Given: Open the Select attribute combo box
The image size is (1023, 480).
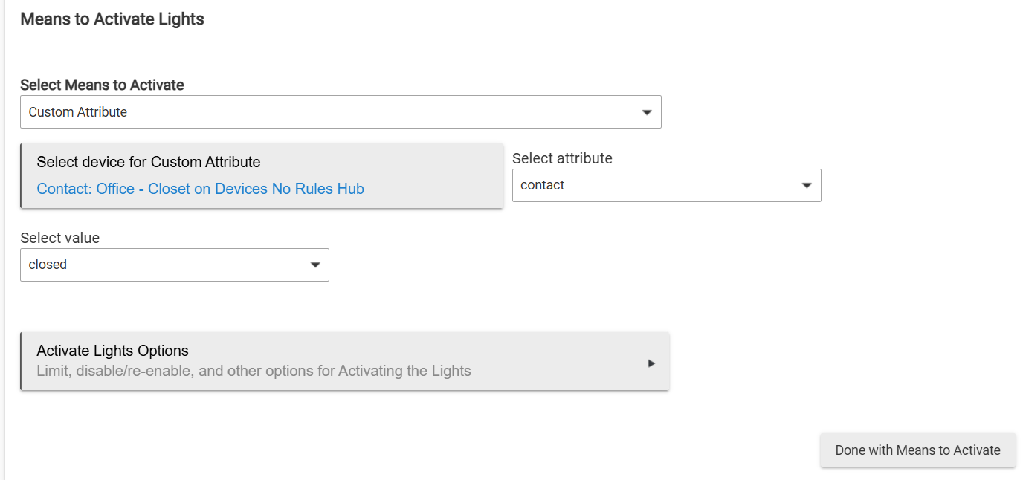Looking at the screenshot, I should pyautogui.click(x=667, y=186).
